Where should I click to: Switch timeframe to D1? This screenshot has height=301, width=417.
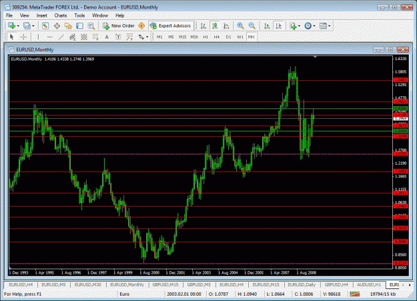(228, 37)
